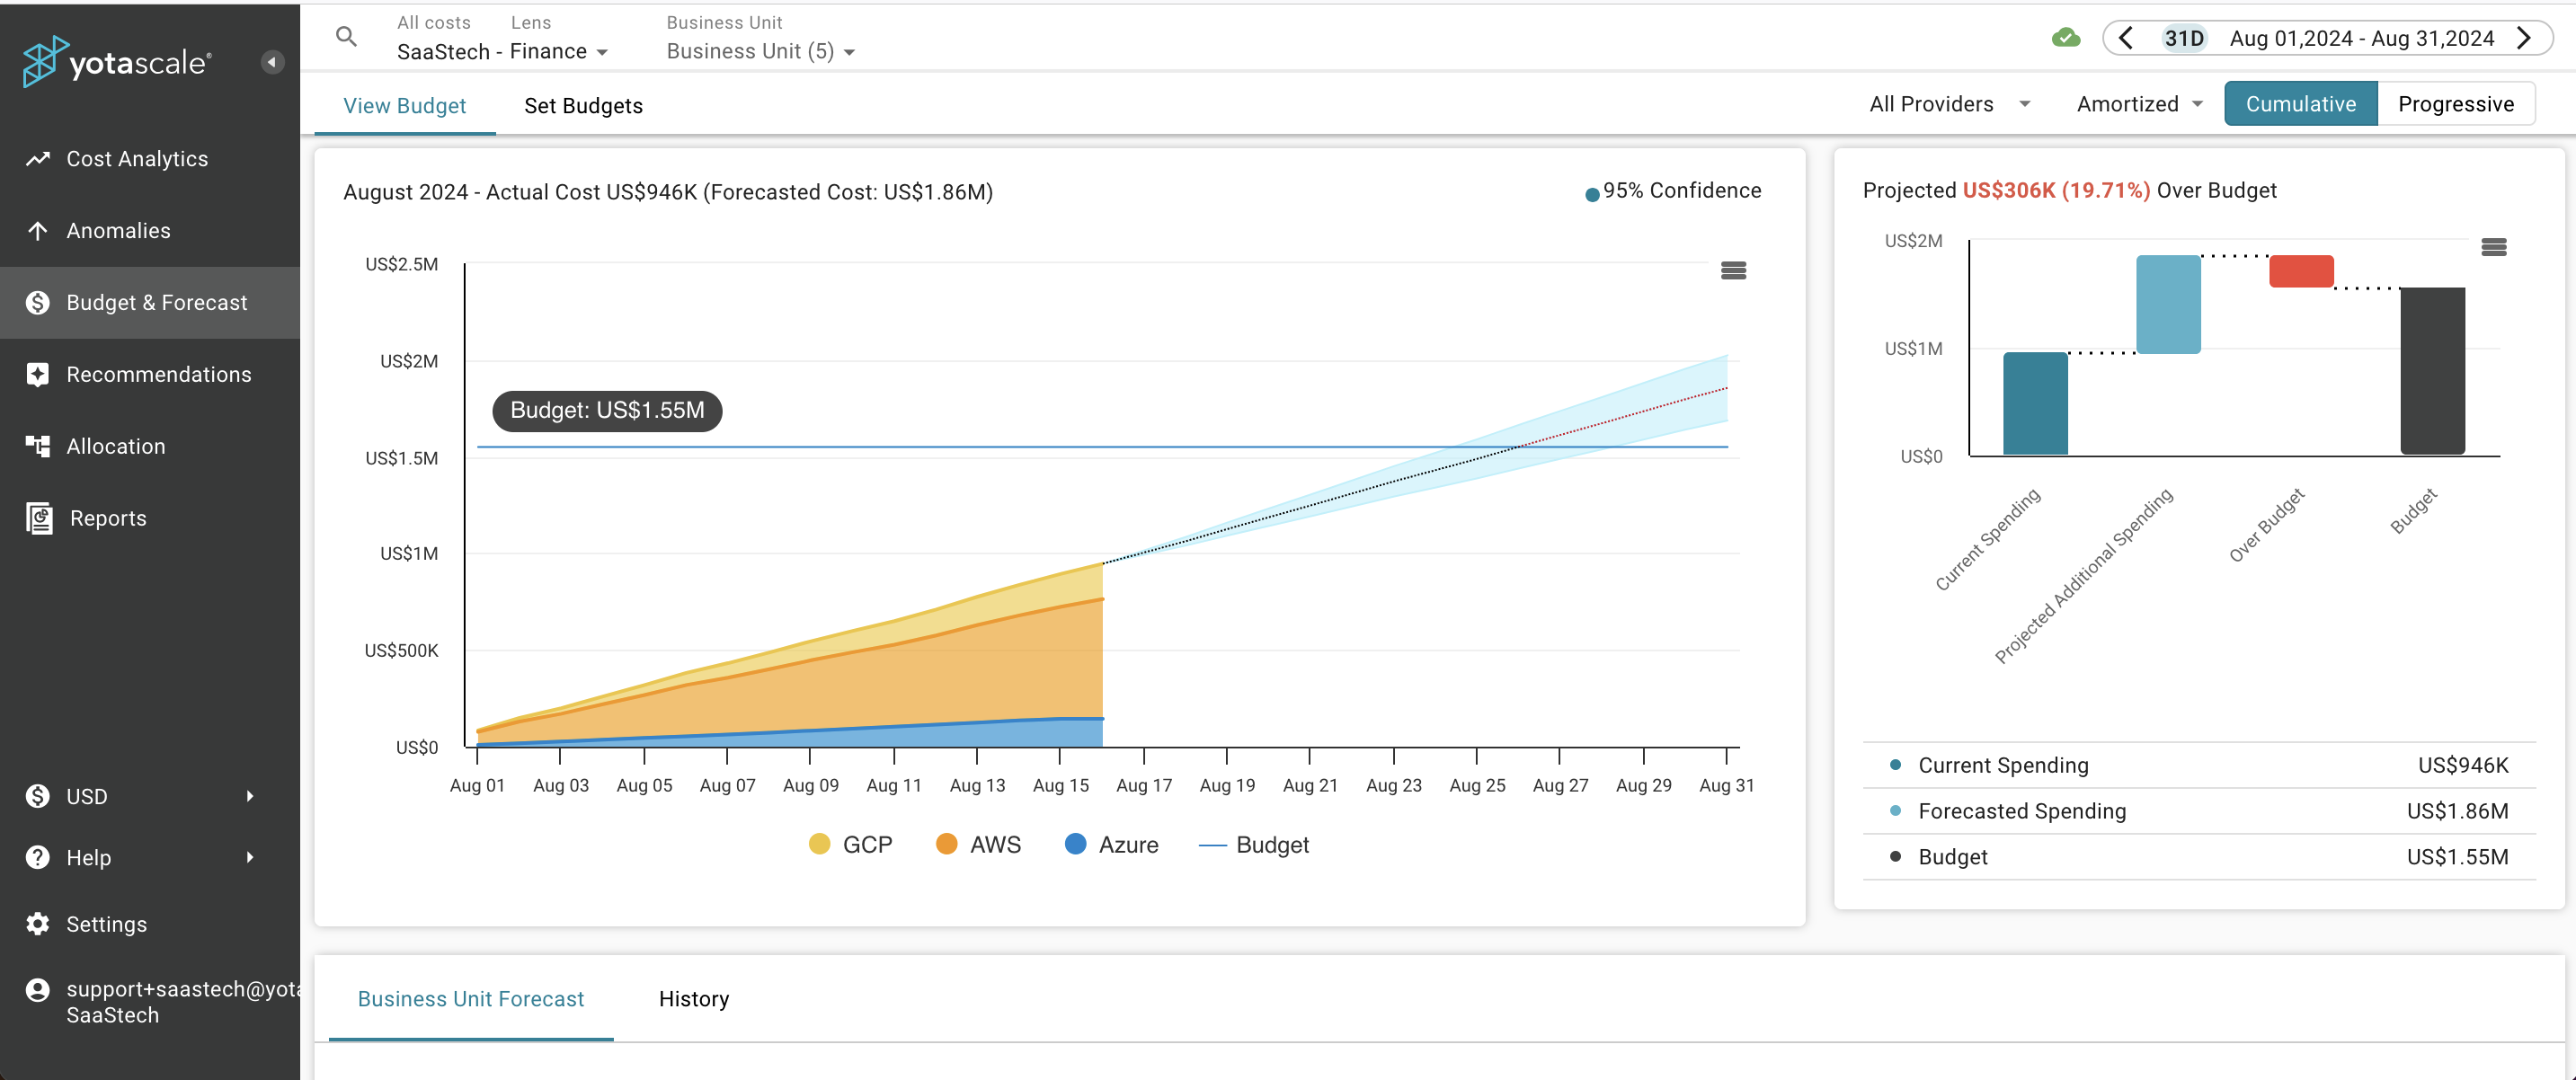Click the dark Budget waterfall bar
Image resolution: width=2576 pixels, height=1080 pixels.
(2433, 371)
